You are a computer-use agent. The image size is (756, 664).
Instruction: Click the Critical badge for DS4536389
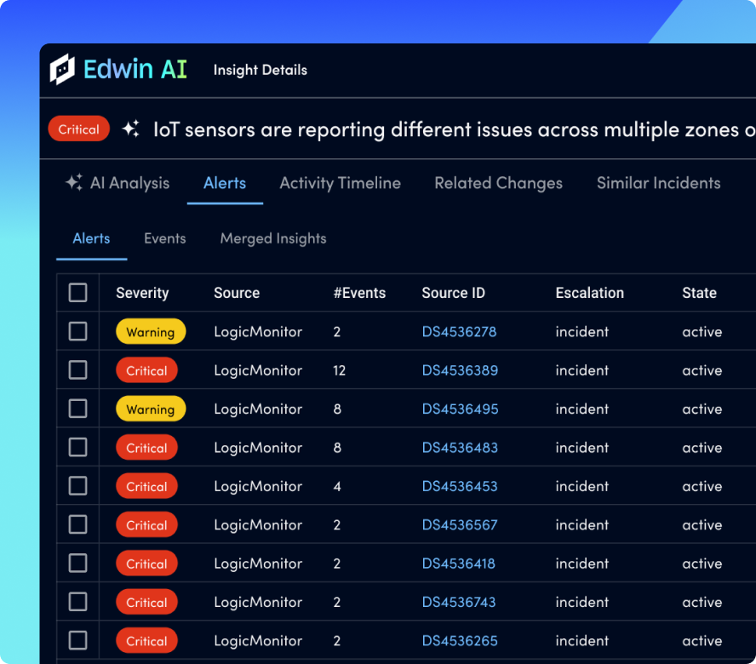click(146, 370)
